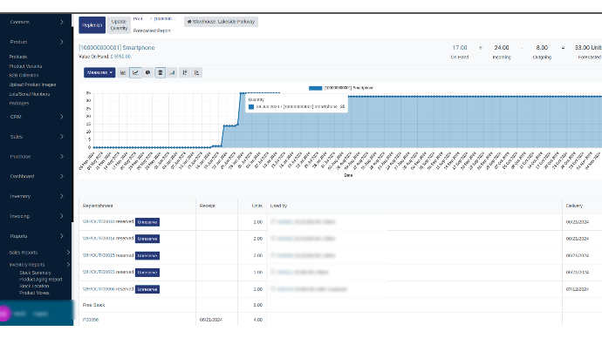The image size is (602, 338).
Task: Click the 24.00 Incoming value
Action: tap(502, 48)
